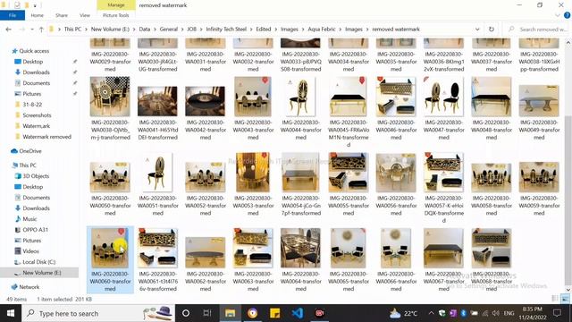572x322 pixels.
Task: Open File Explorer from the taskbar
Action: tap(230, 313)
